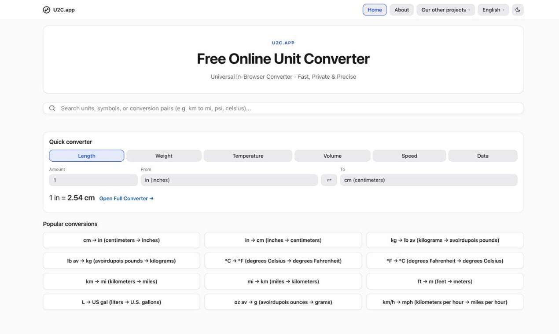
Task: Toggle dark mode moon icon
Action: [x=518, y=10]
